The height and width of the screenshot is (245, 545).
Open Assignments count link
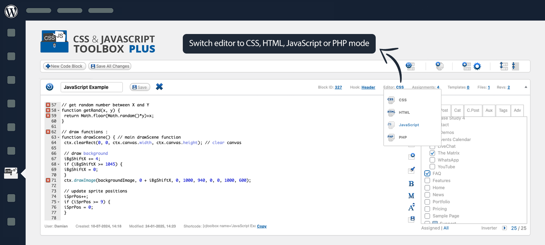[x=438, y=87]
